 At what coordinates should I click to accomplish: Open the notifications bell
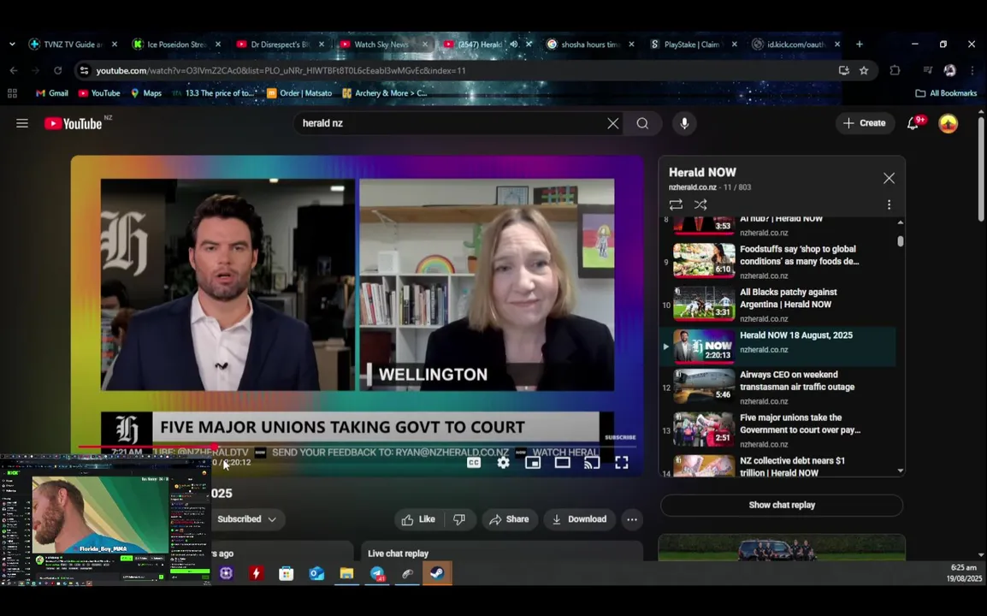913,123
